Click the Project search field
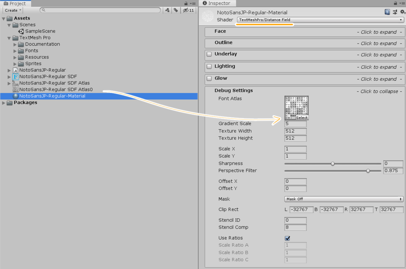406x269 pixels. (100, 10)
